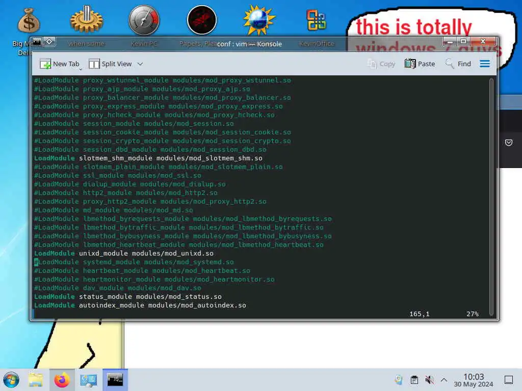Open the Konsole hamburger menu

point(485,64)
